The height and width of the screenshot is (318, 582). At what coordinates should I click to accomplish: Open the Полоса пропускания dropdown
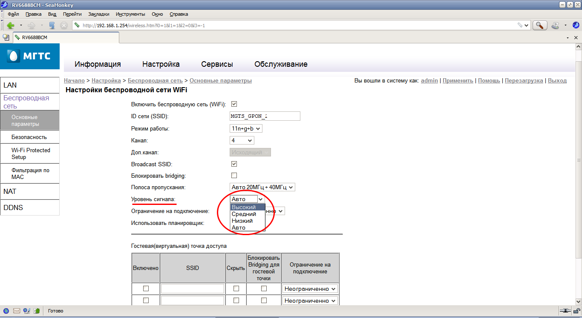(262, 187)
